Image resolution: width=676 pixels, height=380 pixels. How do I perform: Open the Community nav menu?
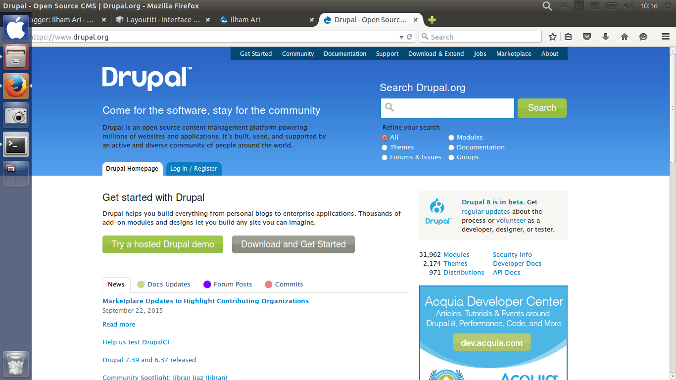(x=298, y=53)
